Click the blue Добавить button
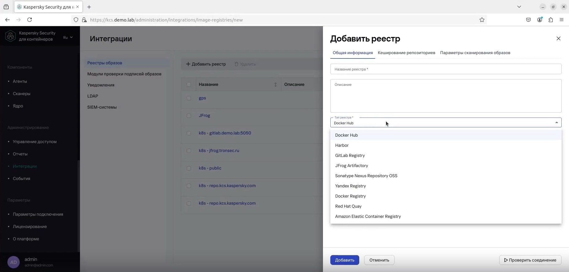Screen dimensions: 569x272 pos(344,260)
